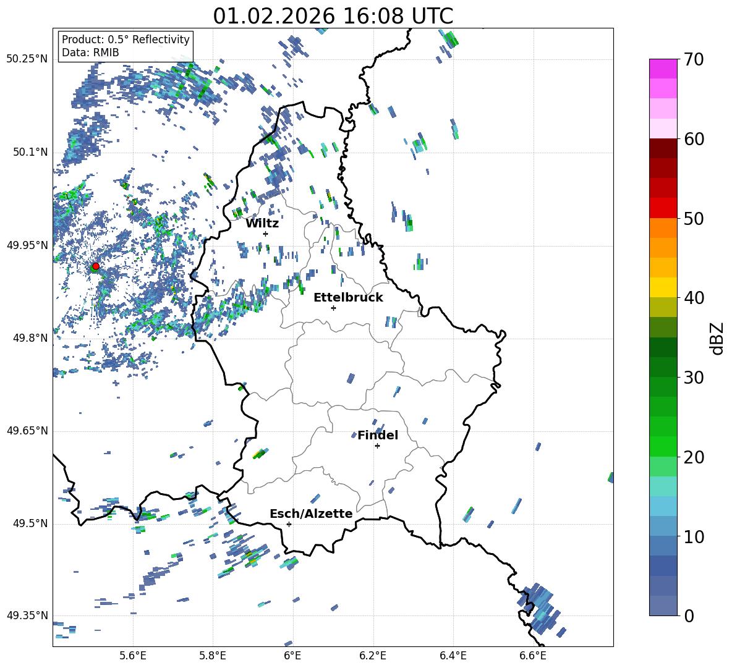
Task: Click the 49.35°N latitude label
Action: click(x=27, y=615)
